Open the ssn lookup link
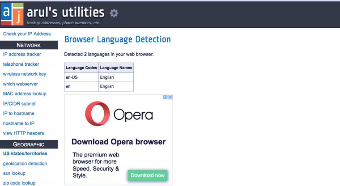 [x=14, y=173]
